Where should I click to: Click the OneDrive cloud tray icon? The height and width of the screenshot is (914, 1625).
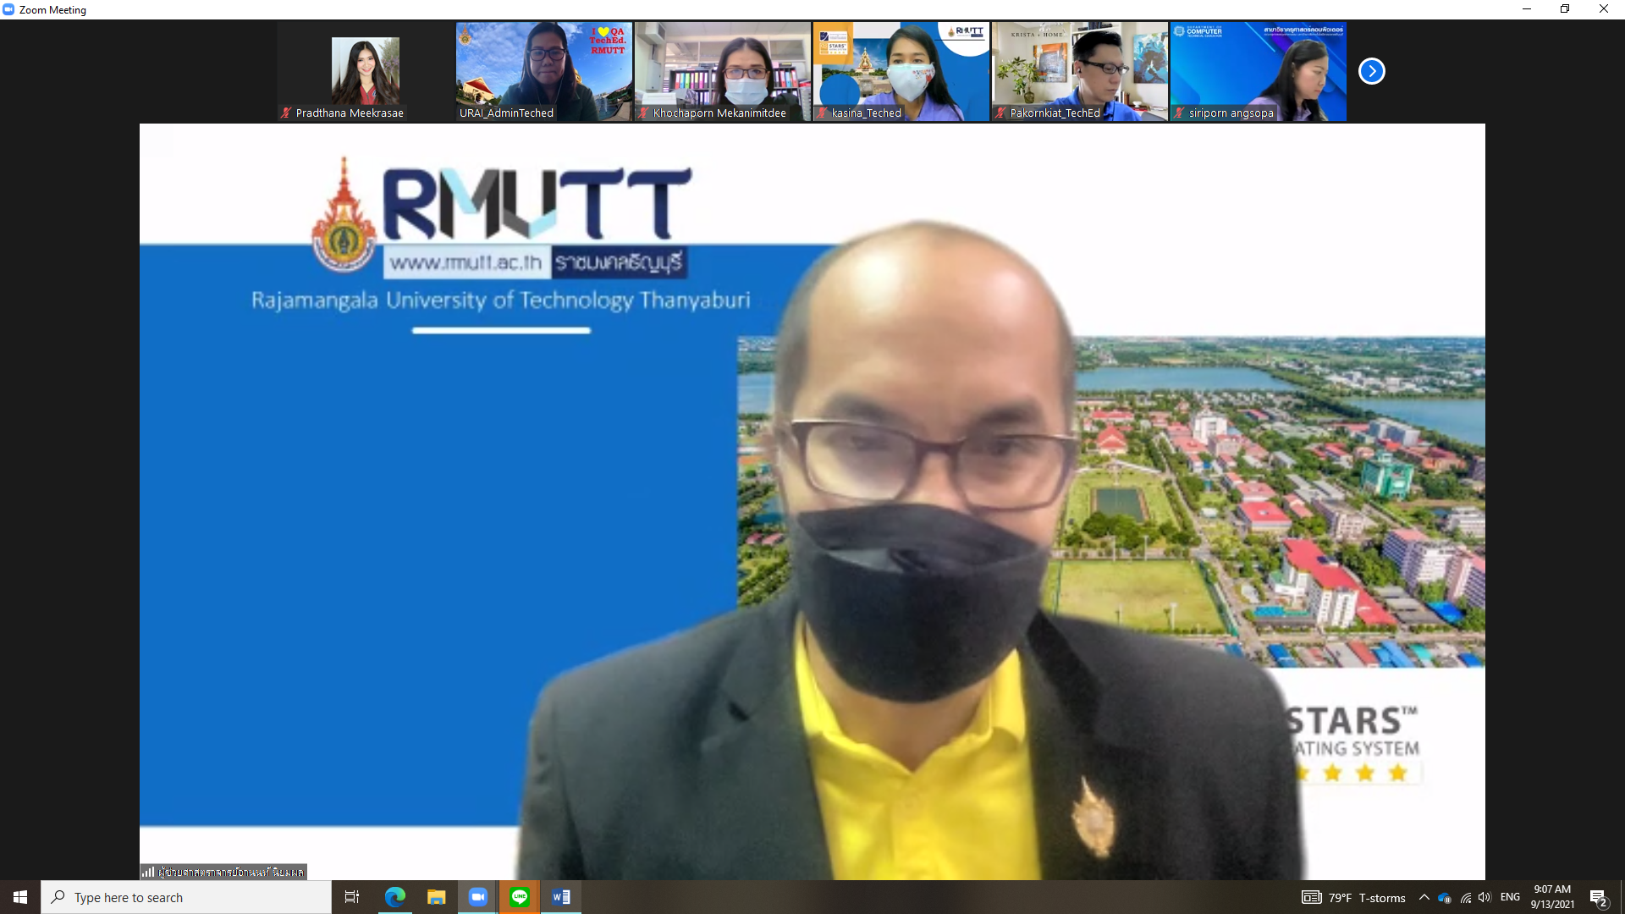(x=1445, y=898)
